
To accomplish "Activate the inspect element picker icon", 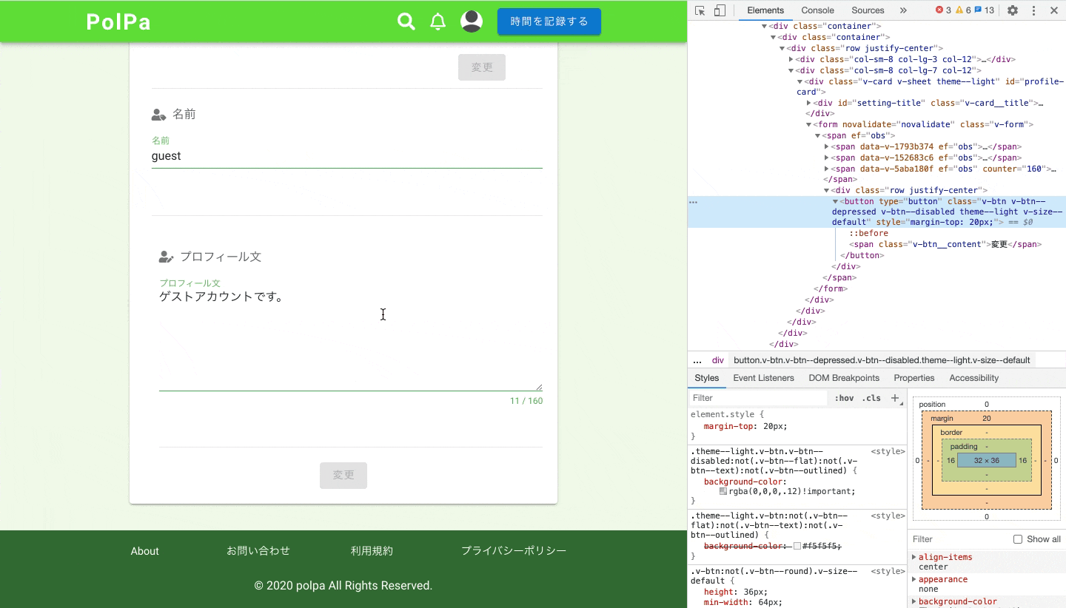I will [x=700, y=10].
